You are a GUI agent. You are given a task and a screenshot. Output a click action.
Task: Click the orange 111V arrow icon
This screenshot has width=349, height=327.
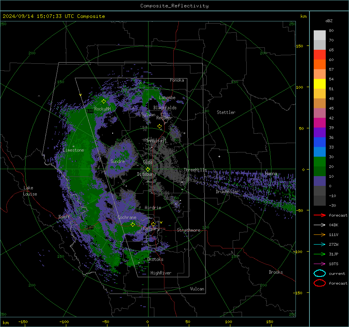[x=320, y=234]
